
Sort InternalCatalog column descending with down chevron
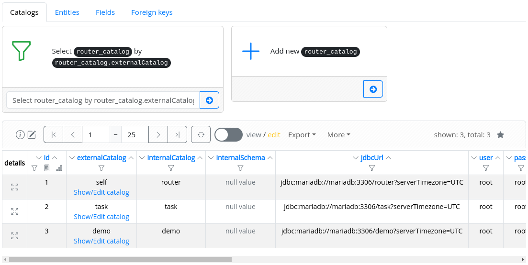(x=142, y=158)
